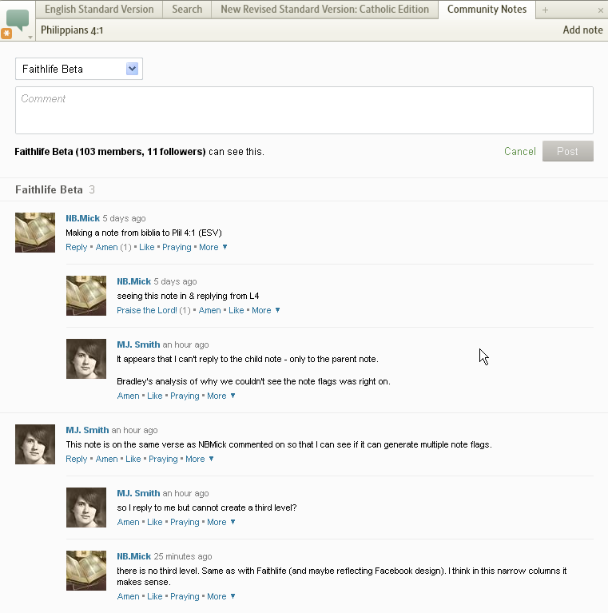Click the Faithlife Beta section heading
This screenshot has height=613, width=608.
coord(49,189)
